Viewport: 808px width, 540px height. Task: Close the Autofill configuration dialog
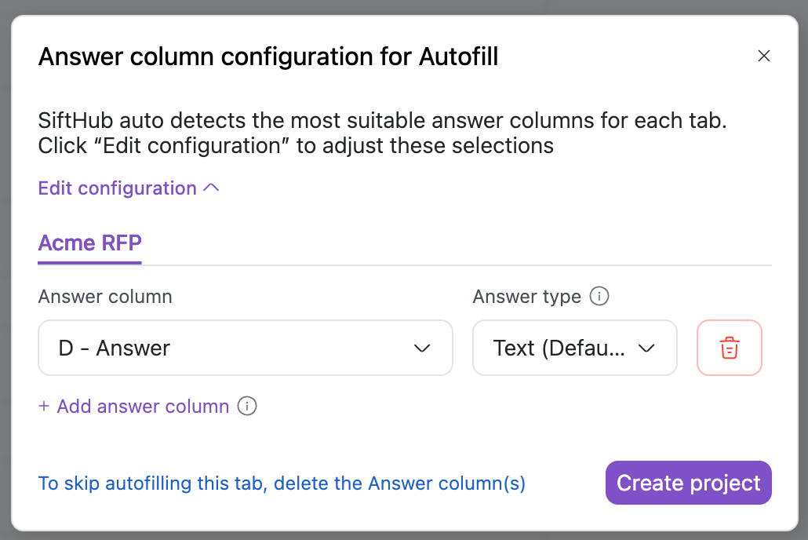tap(763, 57)
